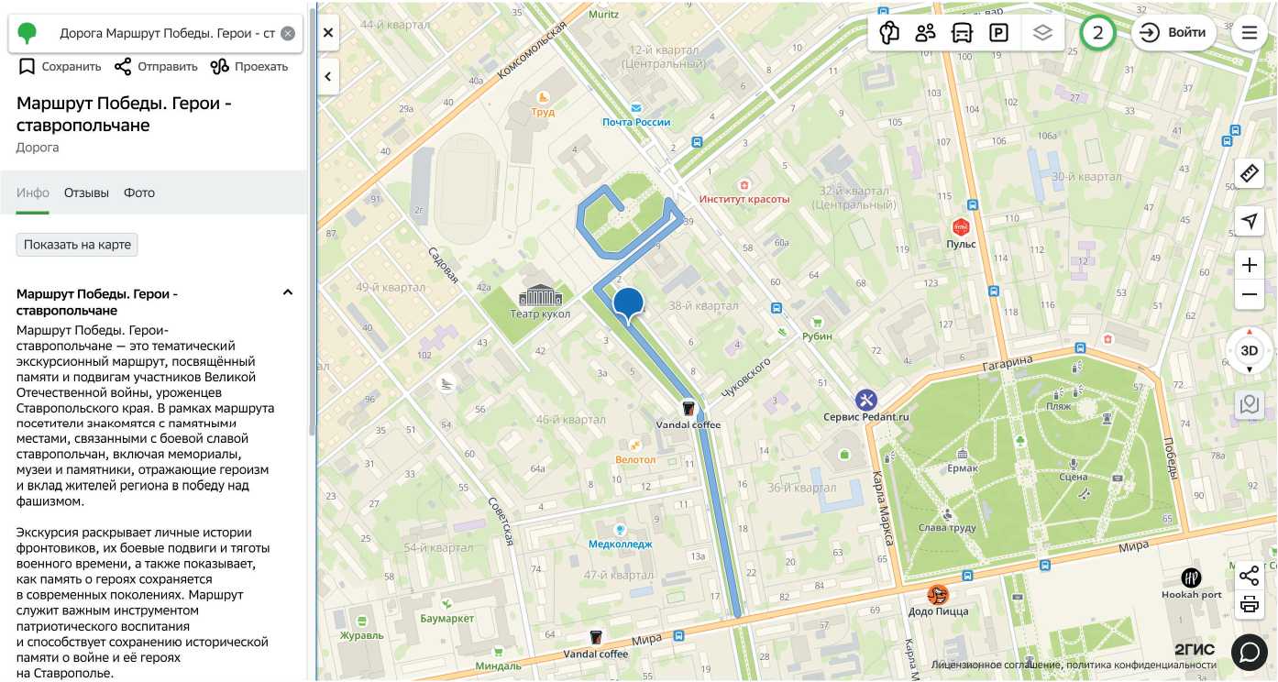The width and height of the screenshot is (1278, 682).
Task: Click the Показать на карте button
Action: click(77, 245)
